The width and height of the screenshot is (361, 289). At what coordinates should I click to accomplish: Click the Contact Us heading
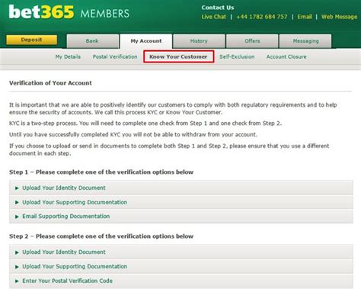218,8
